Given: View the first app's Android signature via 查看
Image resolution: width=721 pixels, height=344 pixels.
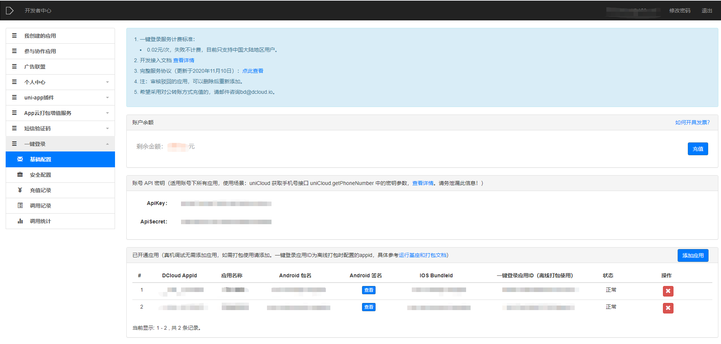Looking at the screenshot, I should point(368,290).
